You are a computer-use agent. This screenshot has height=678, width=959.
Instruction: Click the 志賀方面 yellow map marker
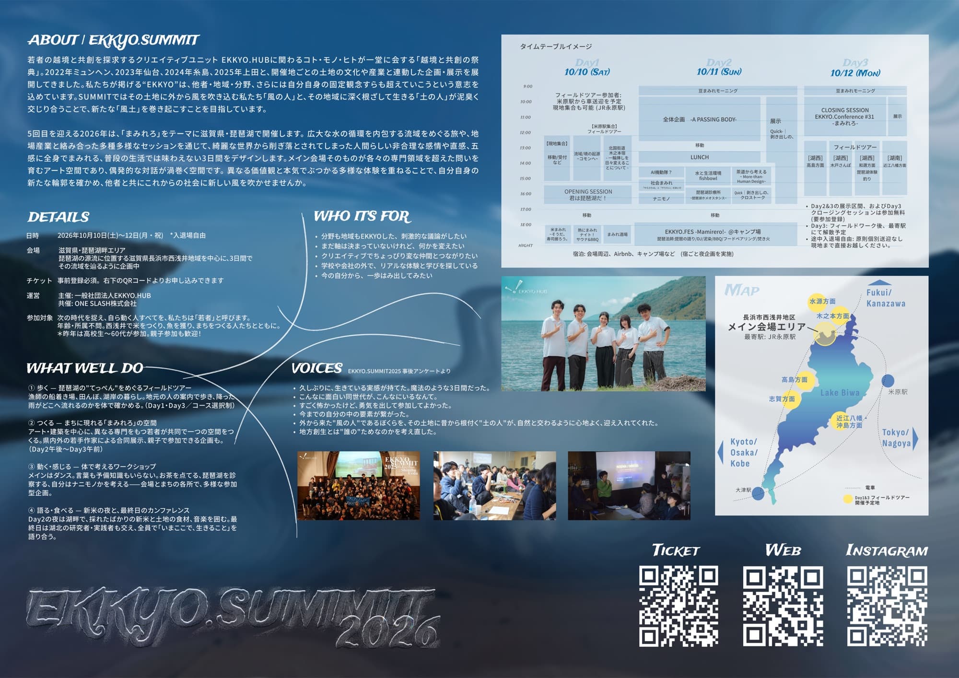pos(791,399)
